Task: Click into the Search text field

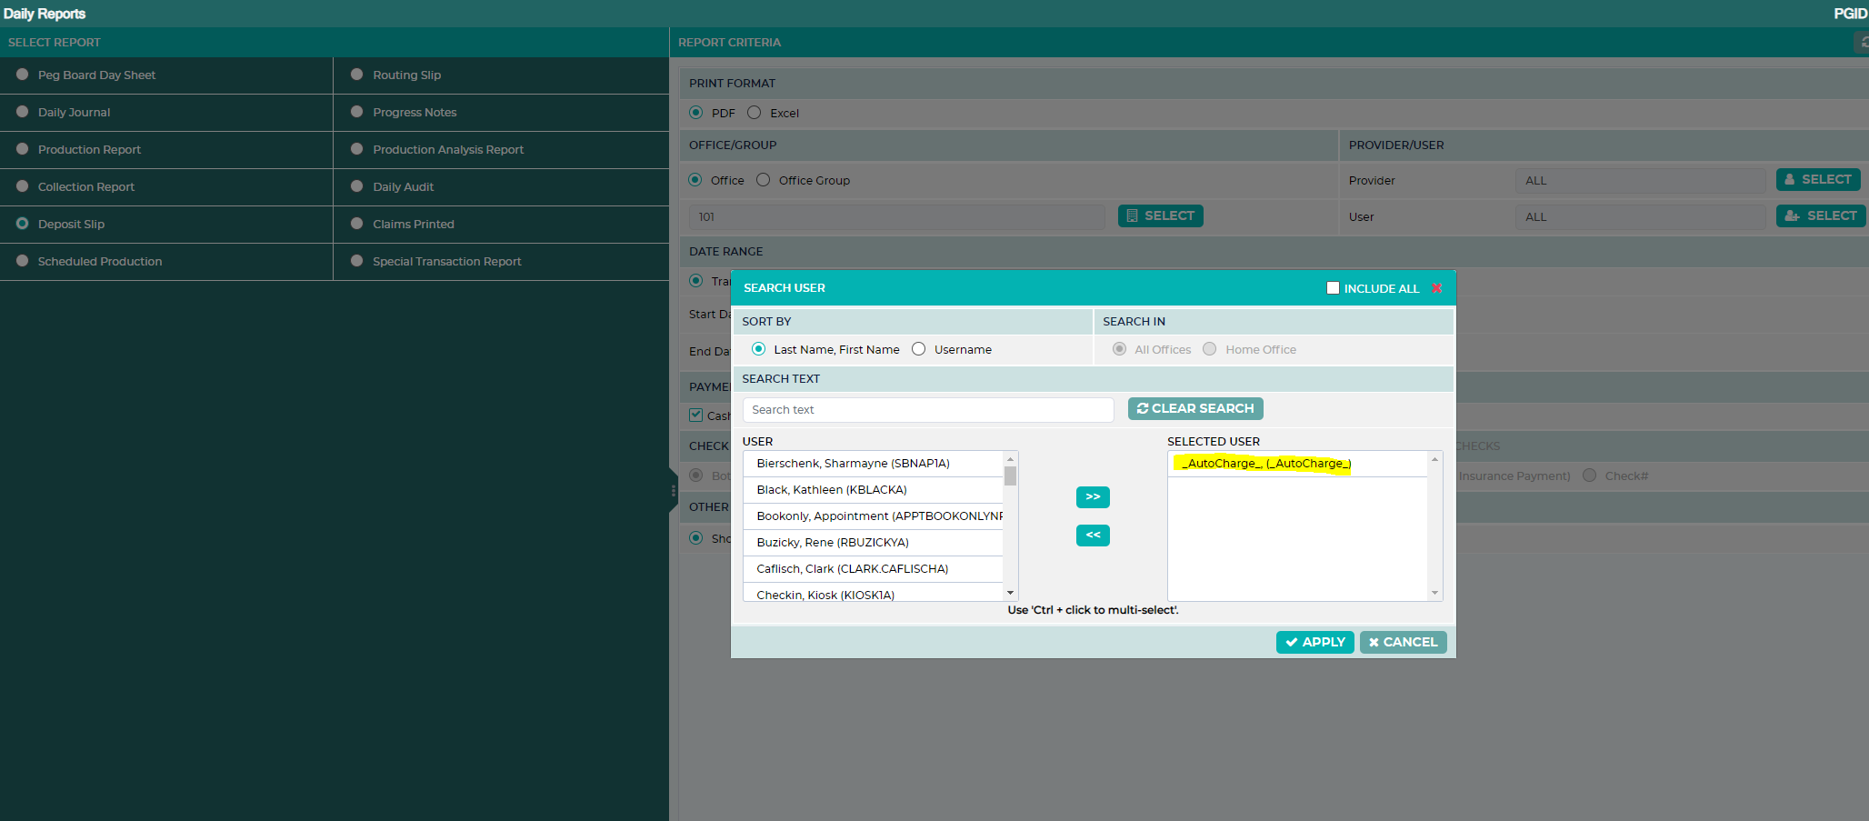Action: [x=928, y=410]
